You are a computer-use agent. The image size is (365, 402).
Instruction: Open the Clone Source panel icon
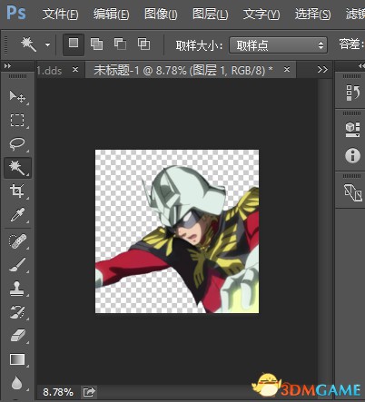[352, 192]
